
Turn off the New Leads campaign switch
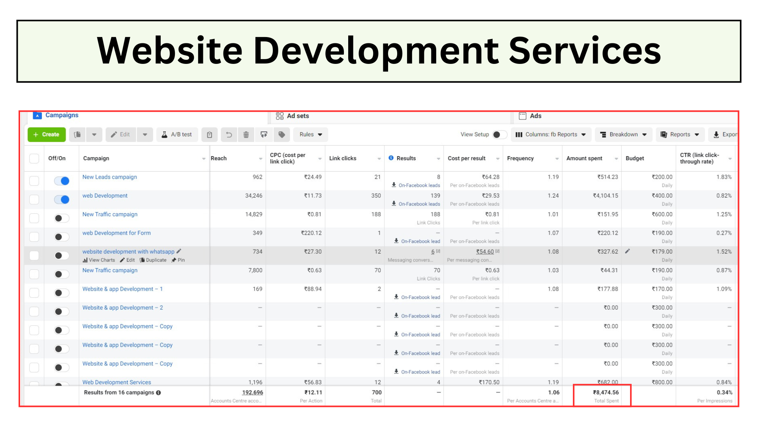[x=62, y=181]
